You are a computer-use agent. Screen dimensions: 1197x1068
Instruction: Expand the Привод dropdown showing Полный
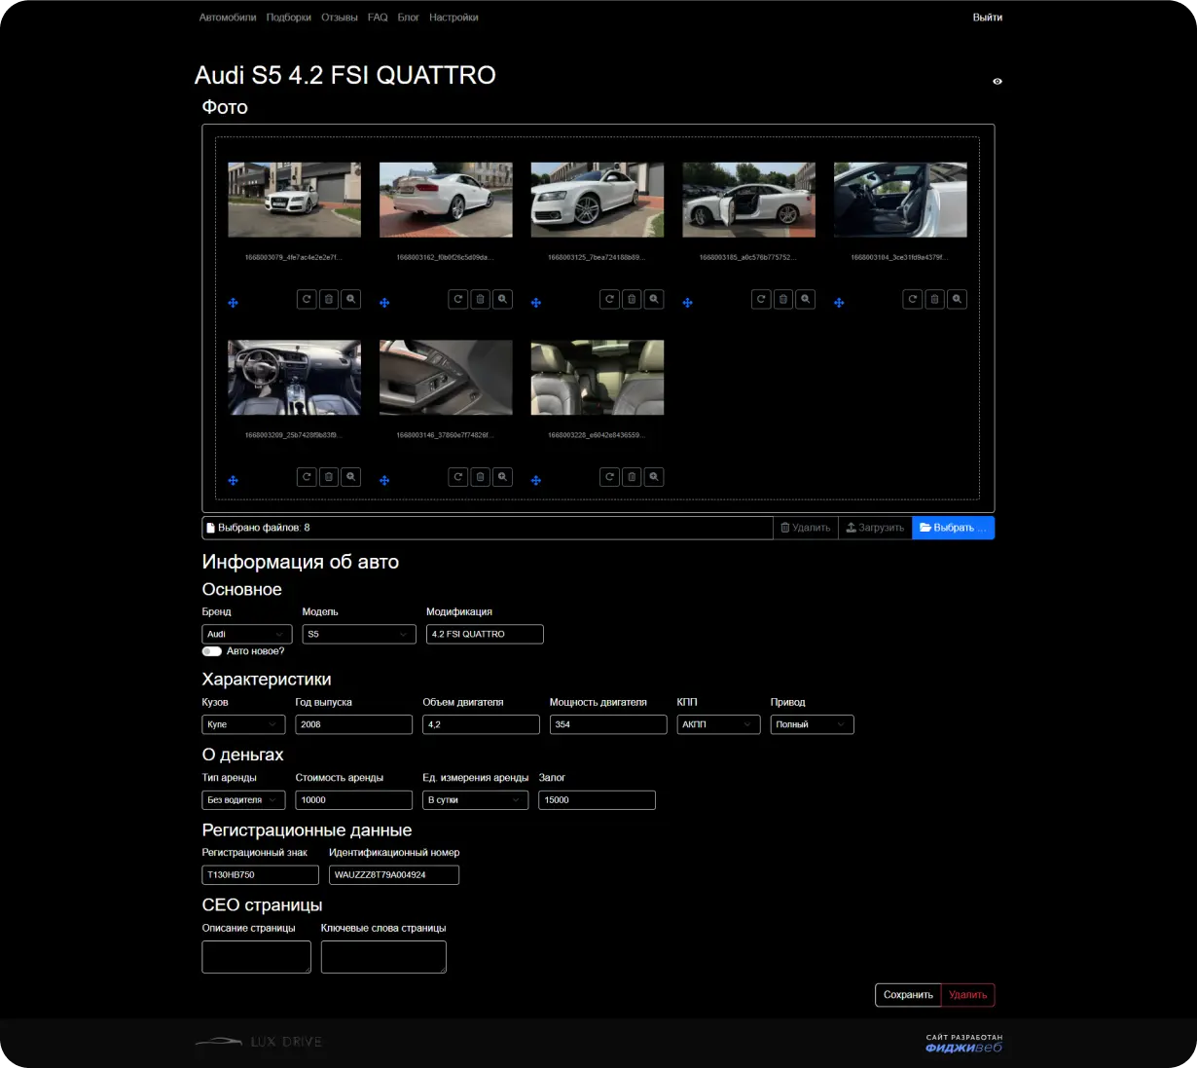812,724
